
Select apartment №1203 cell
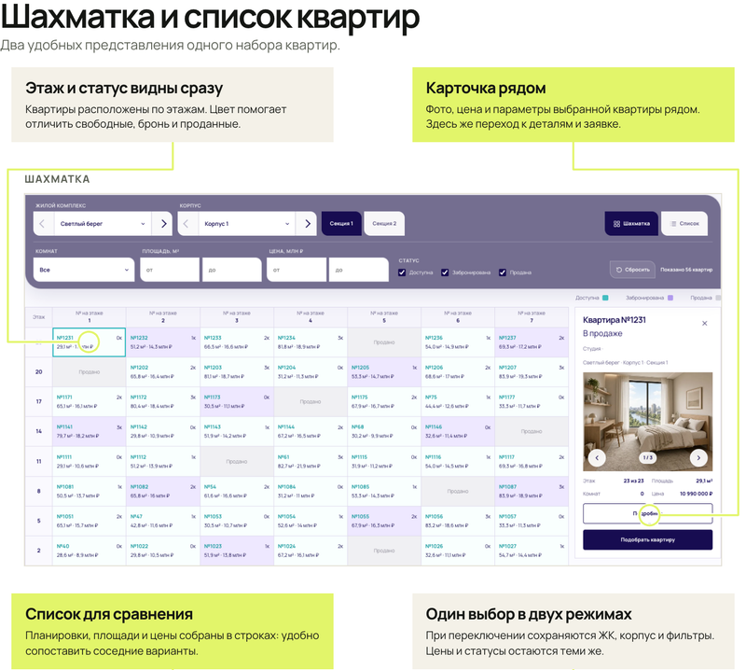[237, 372]
